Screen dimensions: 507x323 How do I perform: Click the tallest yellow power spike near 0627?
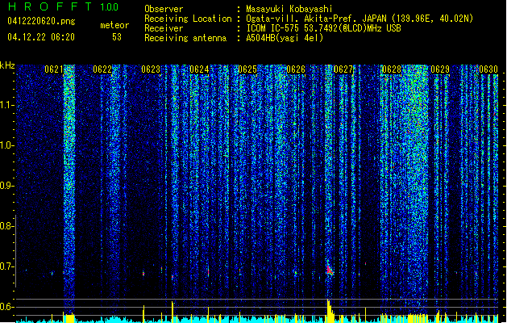329,309
